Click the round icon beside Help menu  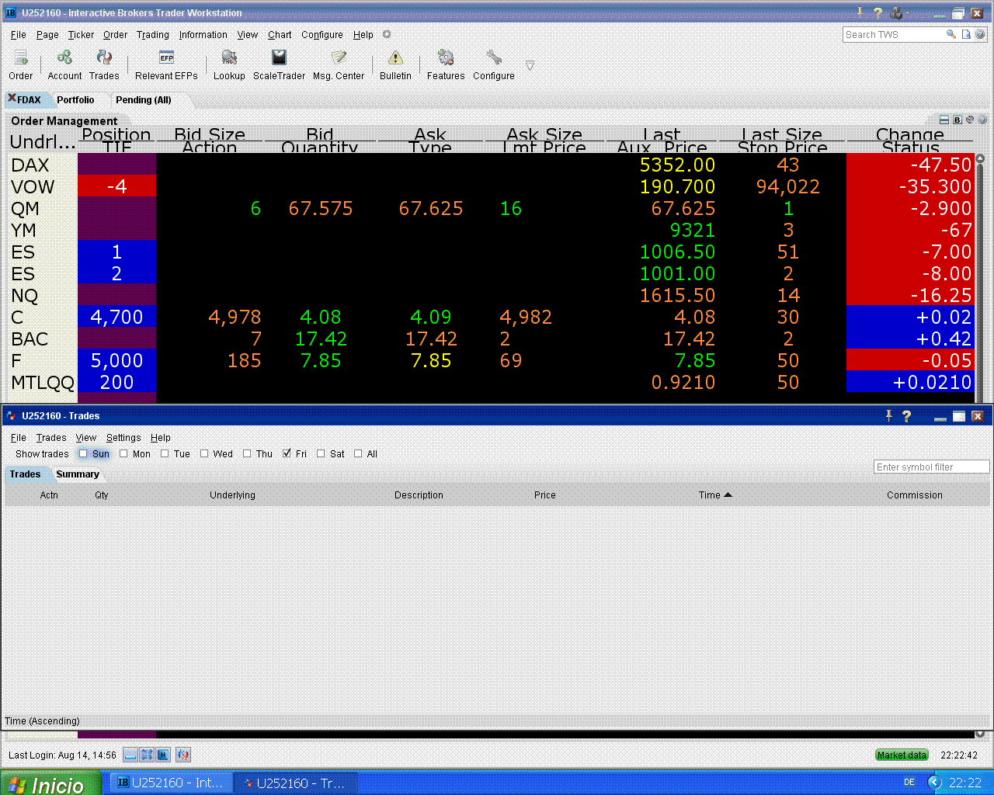[387, 34]
